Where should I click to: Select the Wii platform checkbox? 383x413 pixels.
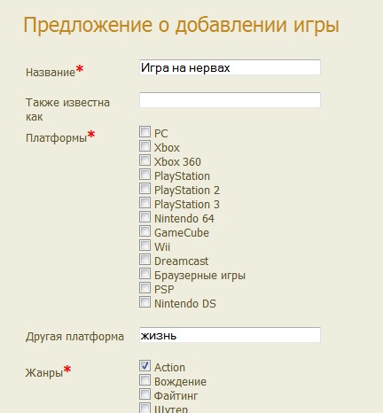[x=145, y=245]
